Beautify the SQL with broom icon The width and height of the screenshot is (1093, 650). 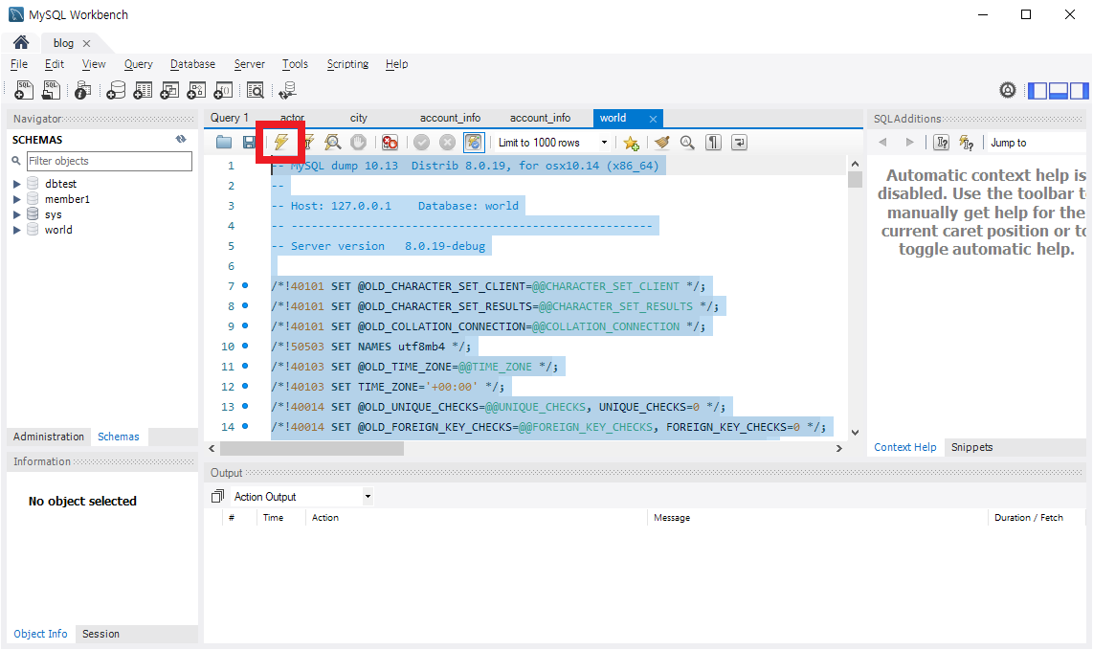click(x=661, y=143)
